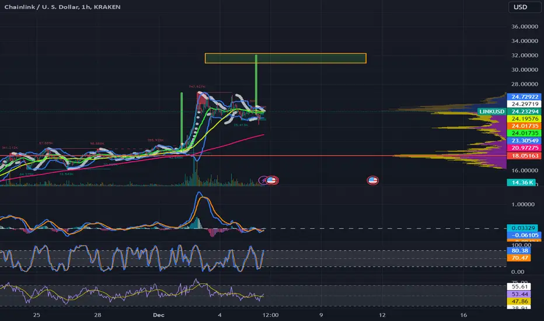Click the -0.06105 indicator value label
The height and width of the screenshot is (321, 544).
[524, 235]
